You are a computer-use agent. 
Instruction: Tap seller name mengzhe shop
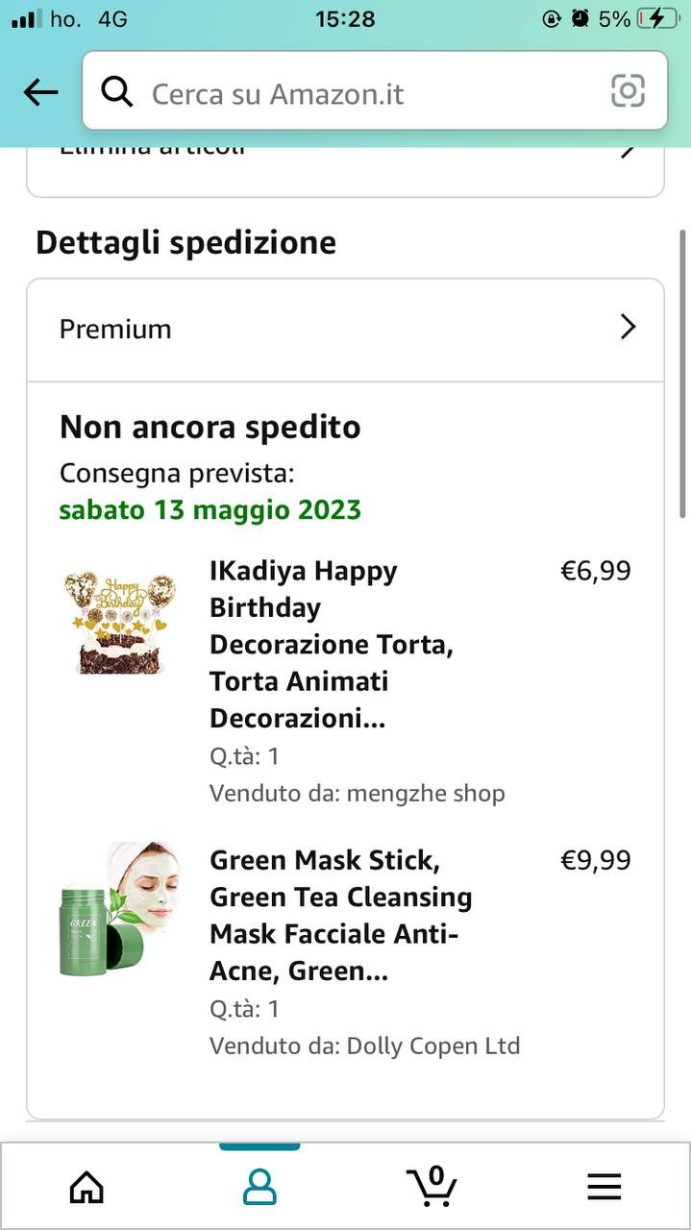coord(425,794)
